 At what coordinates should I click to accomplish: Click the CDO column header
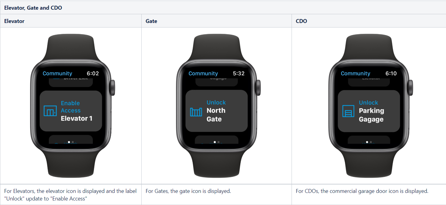click(369, 21)
